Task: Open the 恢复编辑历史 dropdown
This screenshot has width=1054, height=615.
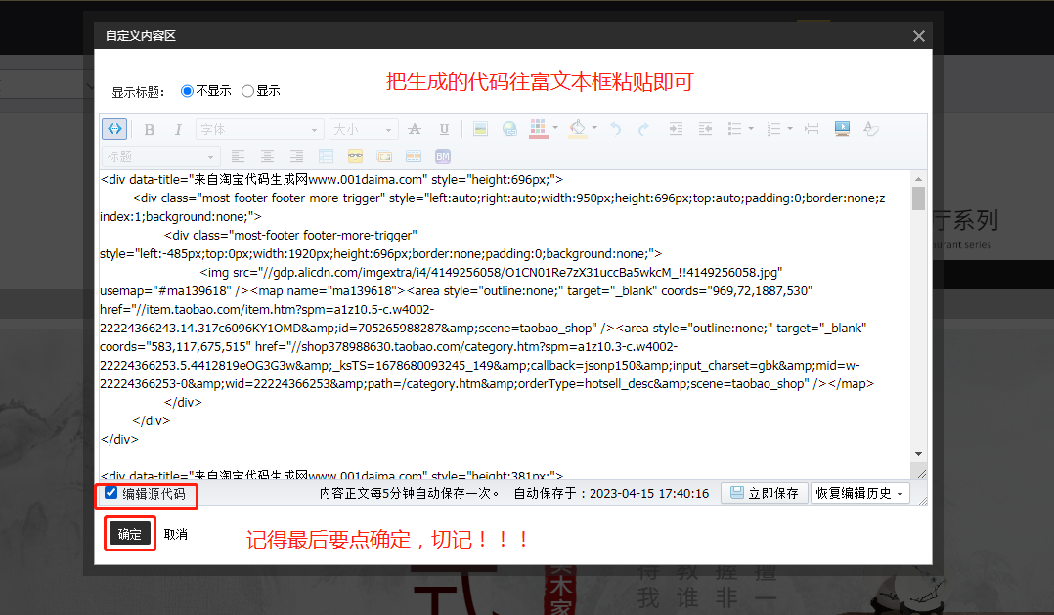Action: tap(859, 493)
